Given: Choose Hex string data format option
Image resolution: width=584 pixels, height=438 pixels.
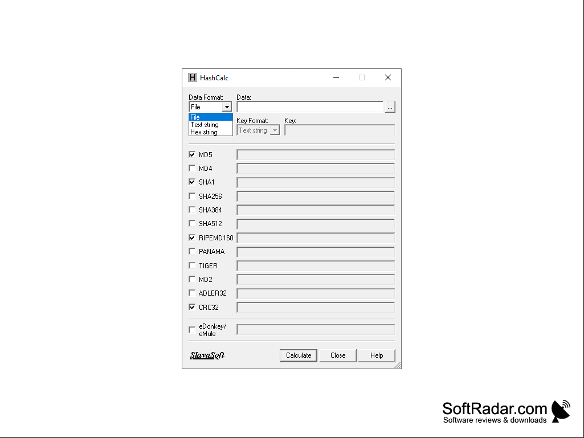Looking at the screenshot, I should [211, 132].
